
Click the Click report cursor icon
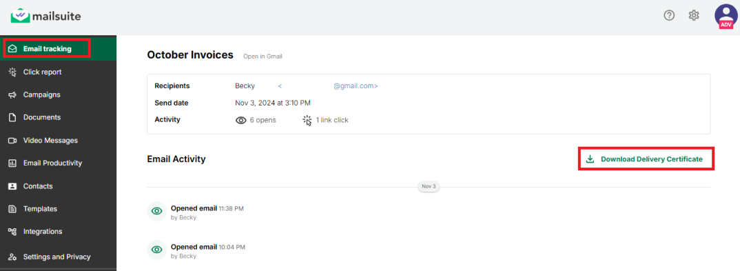[12, 72]
